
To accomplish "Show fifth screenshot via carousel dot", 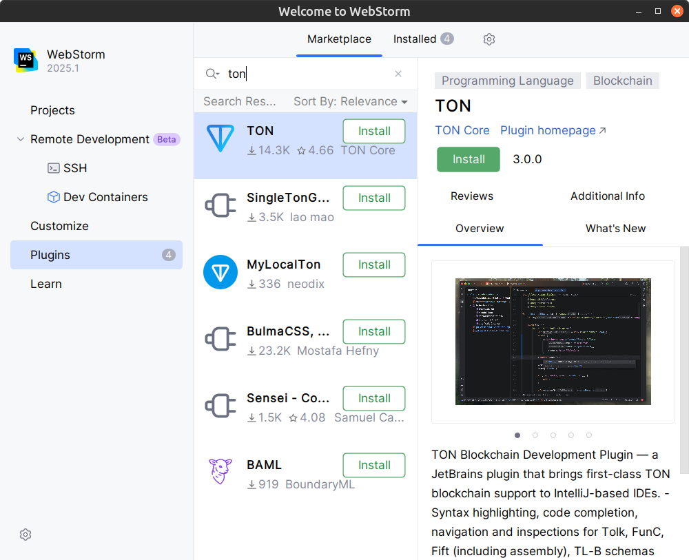I will pos(589,435).
